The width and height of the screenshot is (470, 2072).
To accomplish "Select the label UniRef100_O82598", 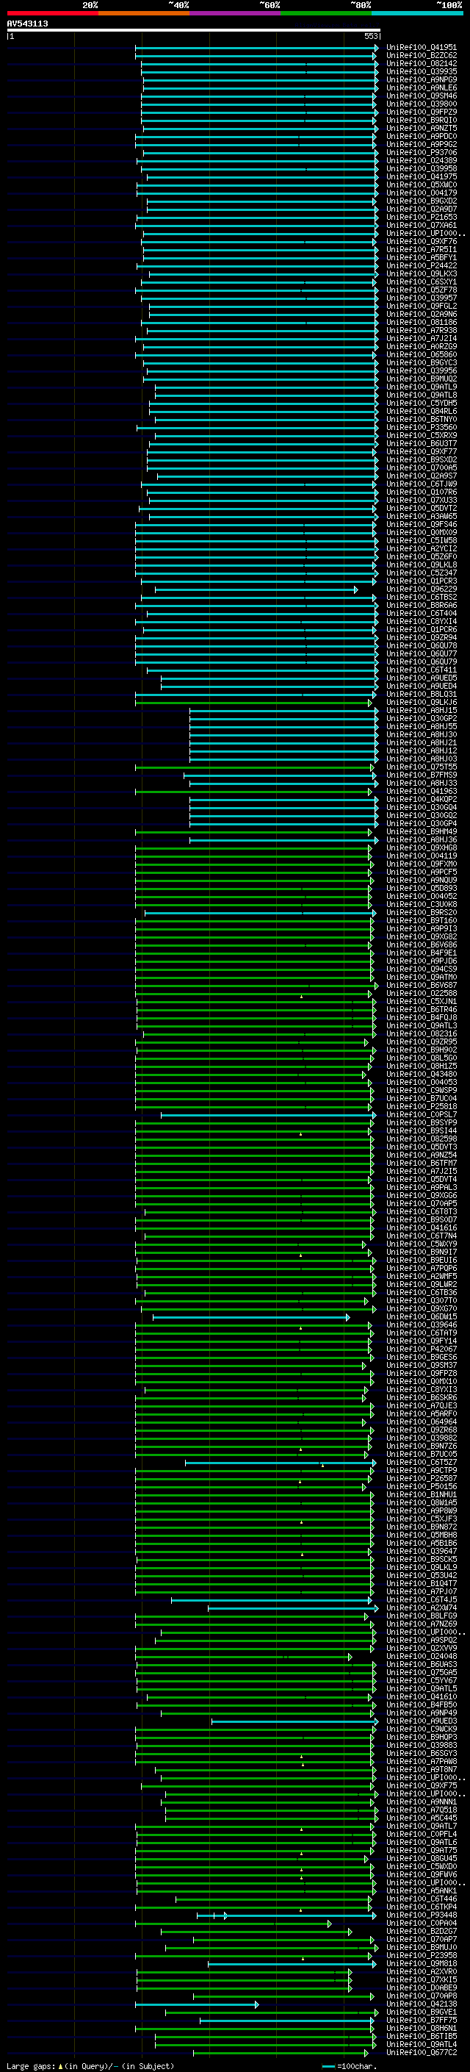I will [x=422, y=1139].
